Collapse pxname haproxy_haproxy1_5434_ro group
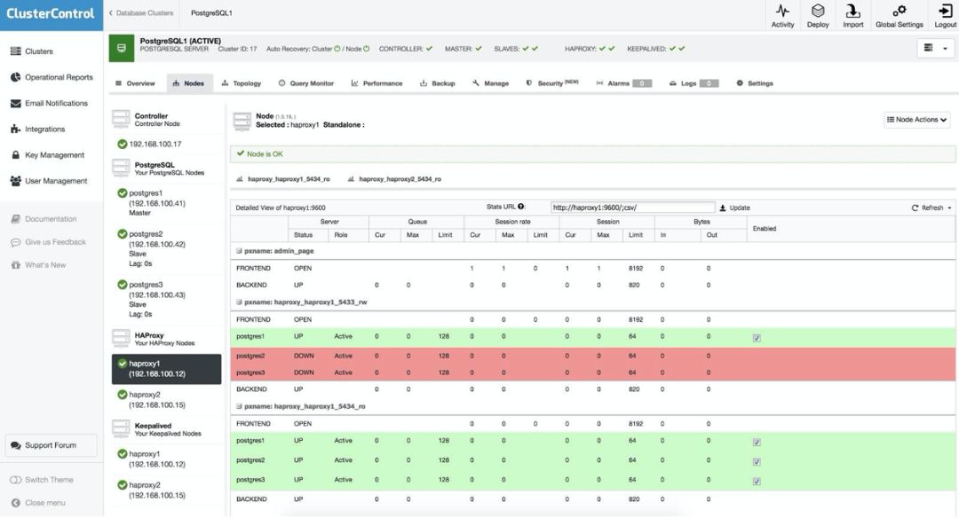Screen dimensions: 959x518 pos(239,406)
